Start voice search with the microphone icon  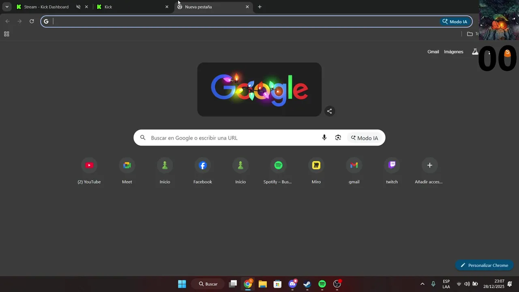pyautogui.click(x=324, y=138)
